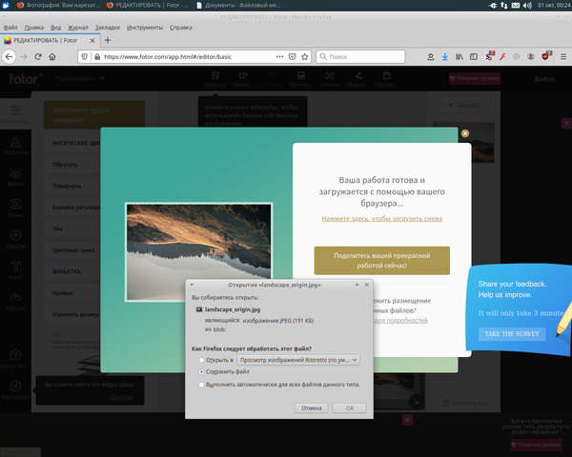Viewport: 572px width, 457px height.
Task: Open the system volume icon in tray
Action: click(527, 6)
